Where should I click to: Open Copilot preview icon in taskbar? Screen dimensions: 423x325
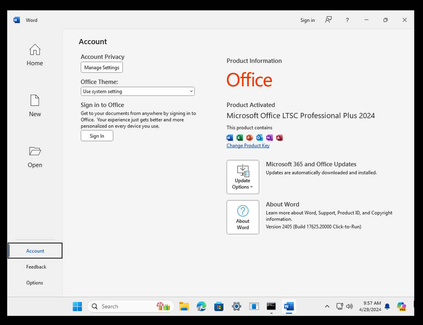(x=402, y=306)
